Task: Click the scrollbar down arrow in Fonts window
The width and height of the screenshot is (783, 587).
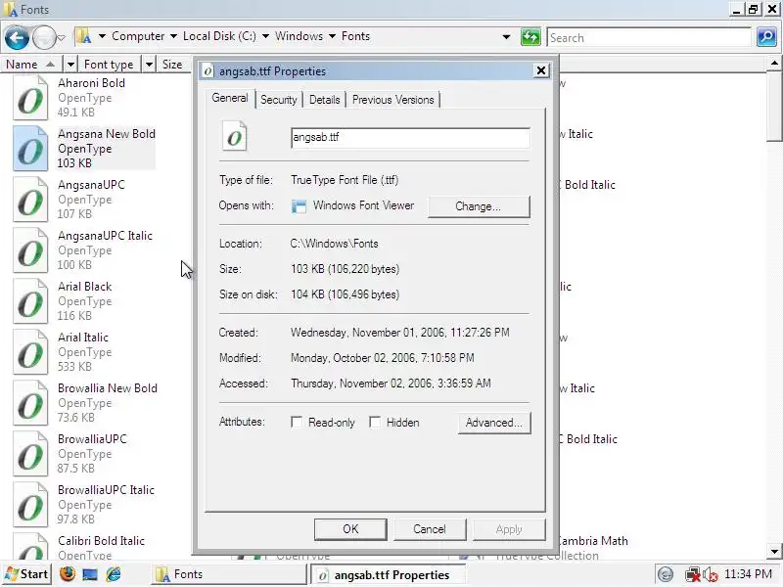Action: 774,552
